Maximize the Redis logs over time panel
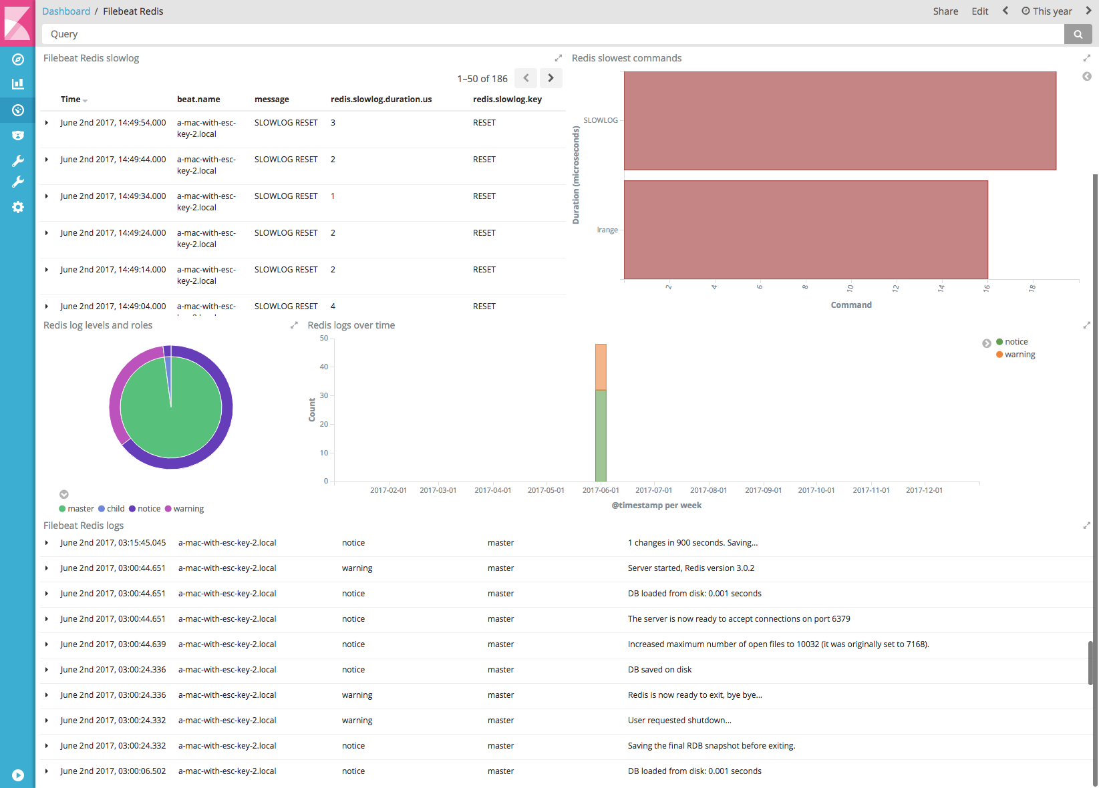The width and height of the screenshot is (1099, 788). (x=1087, y=325)
